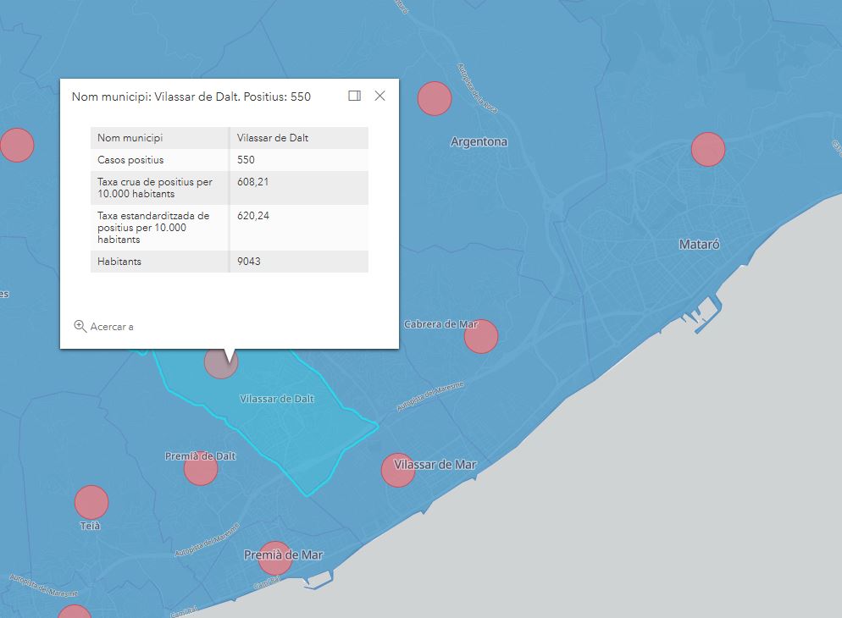Click the red marker at Cabrera de Mar
Screen dimensions: 842x618
tap(481, 336)
